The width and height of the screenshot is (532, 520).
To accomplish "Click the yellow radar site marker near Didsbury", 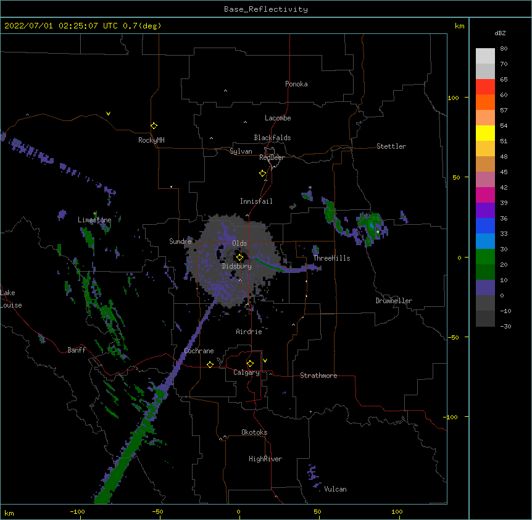I will click(x=239, y=258).
